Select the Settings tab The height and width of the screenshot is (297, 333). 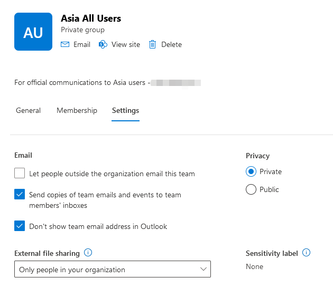click(125, 111)
